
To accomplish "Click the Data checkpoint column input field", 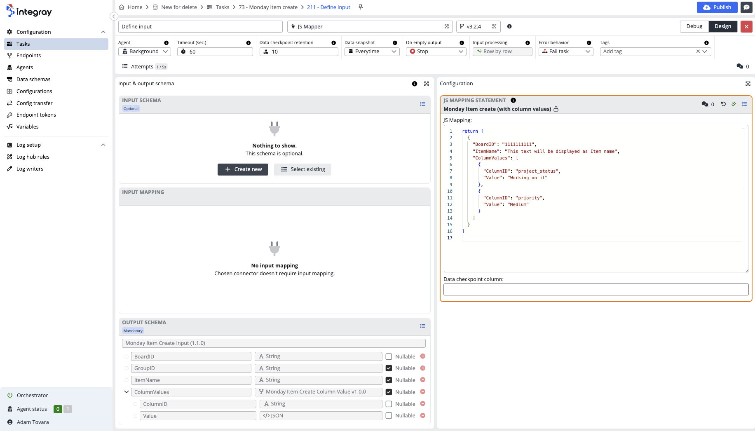I will coord(596,290).
